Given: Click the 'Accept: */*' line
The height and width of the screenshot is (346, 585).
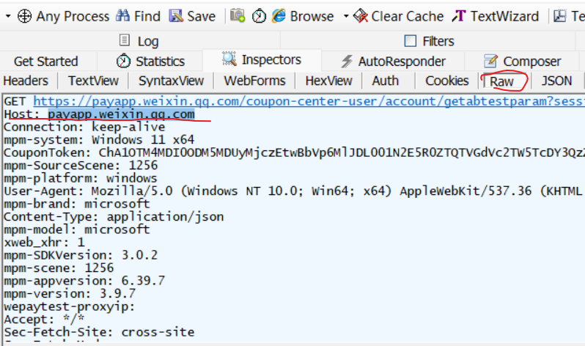Looking at the screenshot, I should (x=44, y=319).
